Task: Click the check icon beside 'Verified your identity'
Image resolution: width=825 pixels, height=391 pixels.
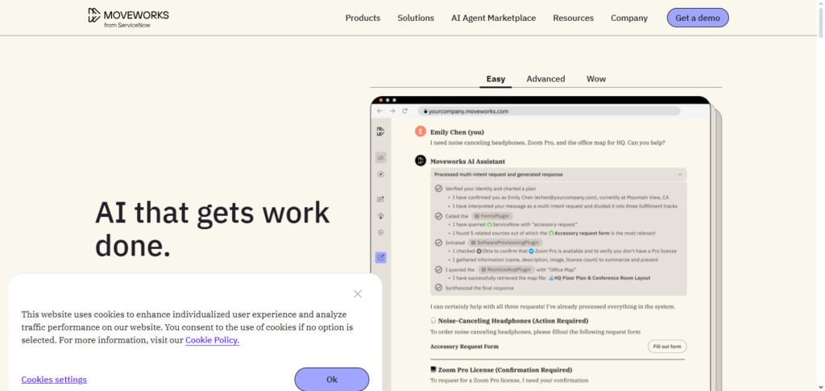Action: click(x=438, y=189)
